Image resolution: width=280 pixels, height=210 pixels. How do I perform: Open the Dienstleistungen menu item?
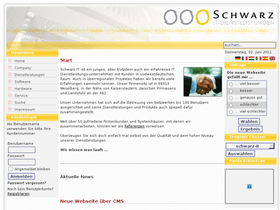click(29, 75)
